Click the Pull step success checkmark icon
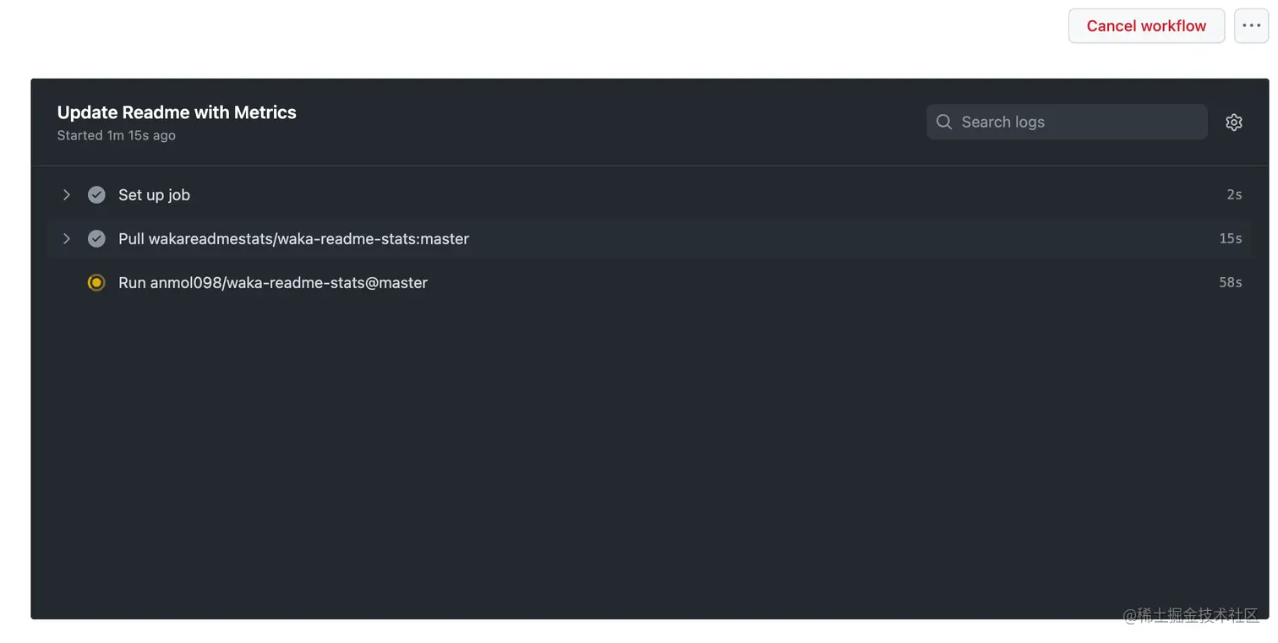 click(96, 239)
